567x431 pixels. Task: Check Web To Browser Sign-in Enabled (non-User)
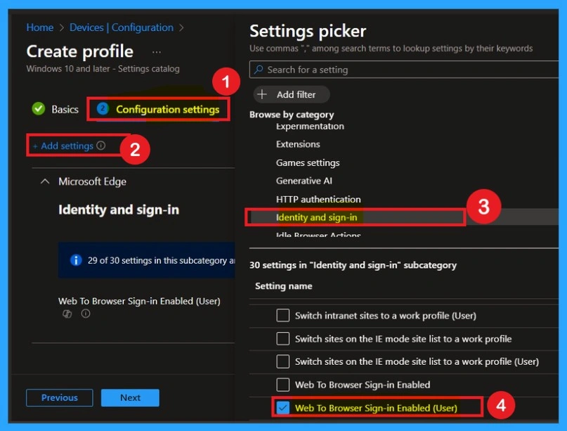[282, 385]
